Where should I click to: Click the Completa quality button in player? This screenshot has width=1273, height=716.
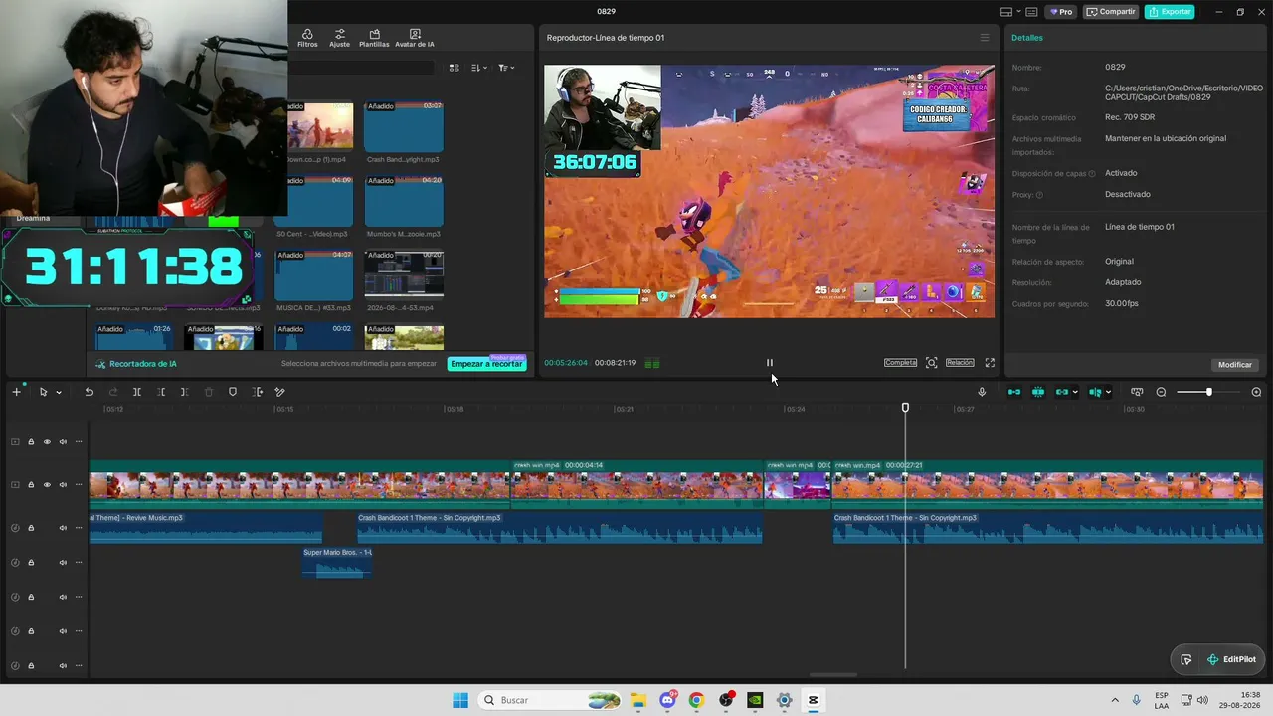click(900, 363)
